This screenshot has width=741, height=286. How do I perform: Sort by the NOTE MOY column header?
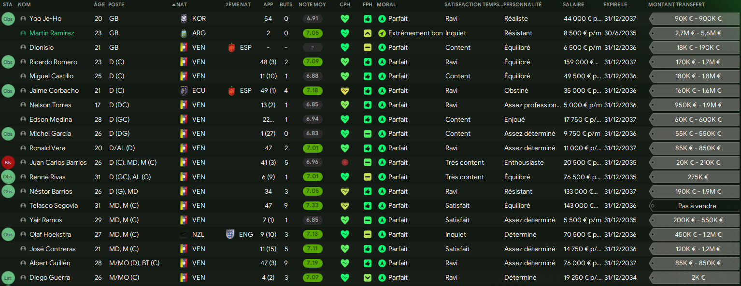(x=312, y=4)
